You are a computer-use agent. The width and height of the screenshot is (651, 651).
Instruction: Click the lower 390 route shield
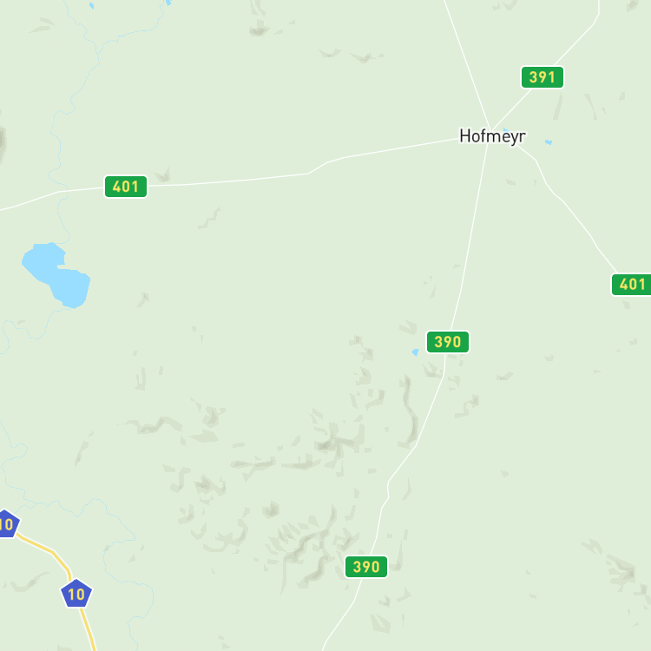coord(366,567)
